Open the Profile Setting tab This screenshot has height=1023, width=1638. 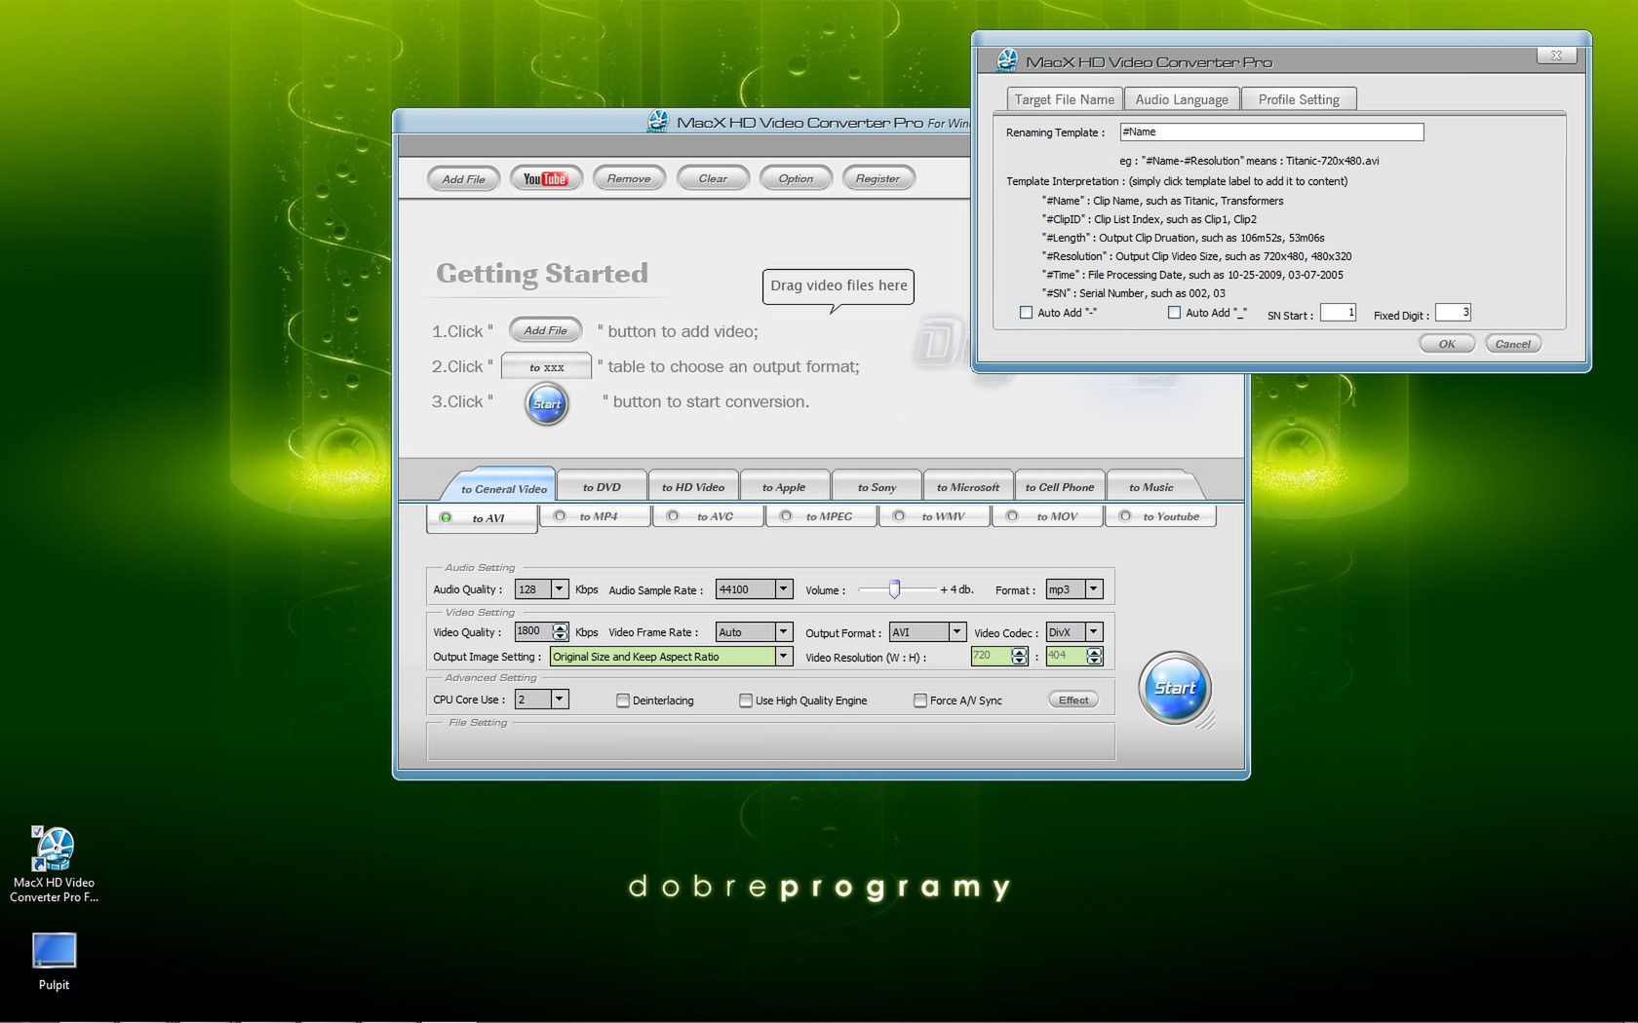click(1299, 99)
